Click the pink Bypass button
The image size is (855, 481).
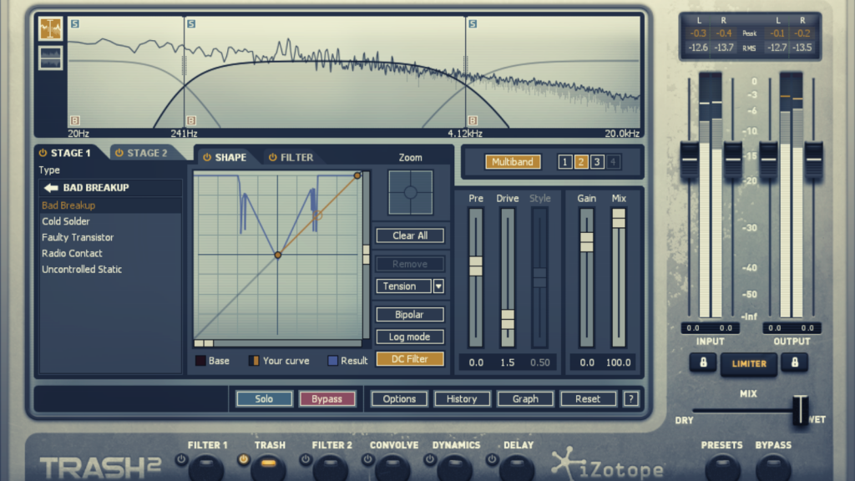[x=326, y=398]
